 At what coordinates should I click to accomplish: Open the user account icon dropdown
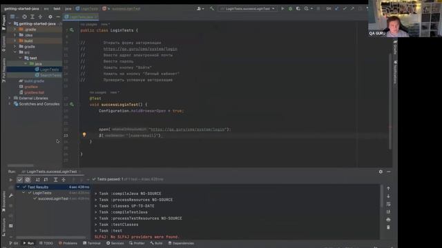coord(200,9)
